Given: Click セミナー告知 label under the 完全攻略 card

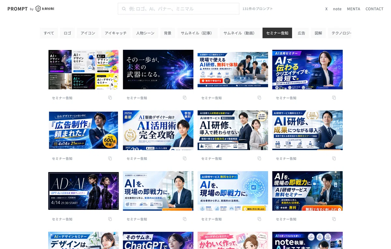Looking at the screenshot, I should pyautogui.click(x=137, y=159).
